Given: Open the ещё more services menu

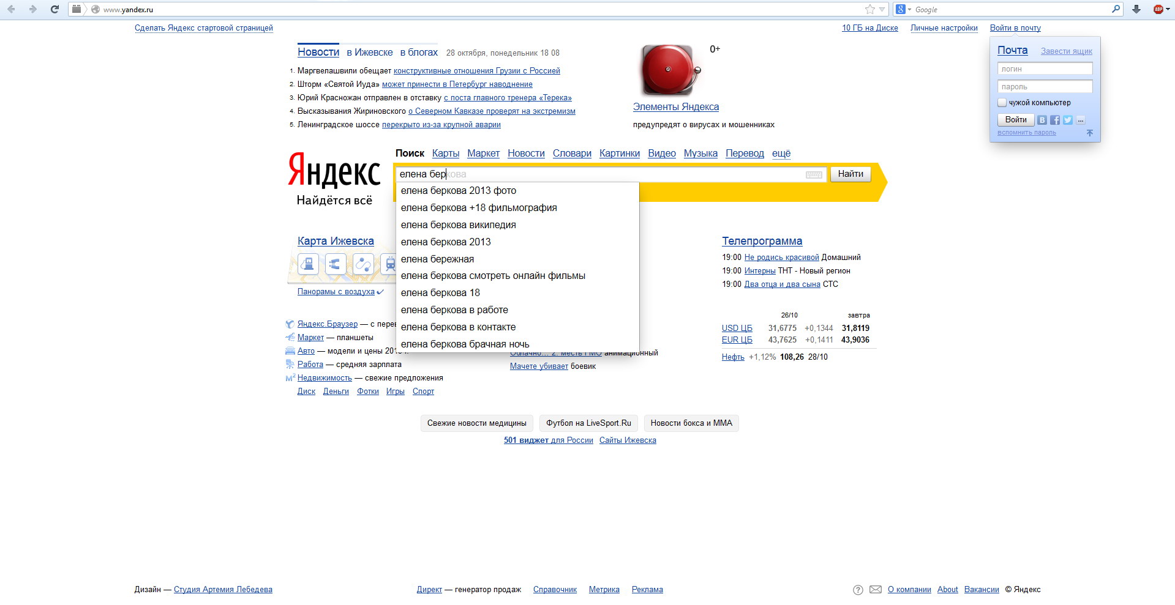Looking at the screenshot, I should pyautogui.click(x=781, y=154).
